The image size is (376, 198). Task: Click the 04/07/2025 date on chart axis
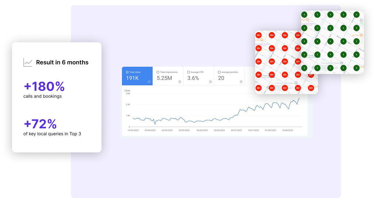pos(237,130)
